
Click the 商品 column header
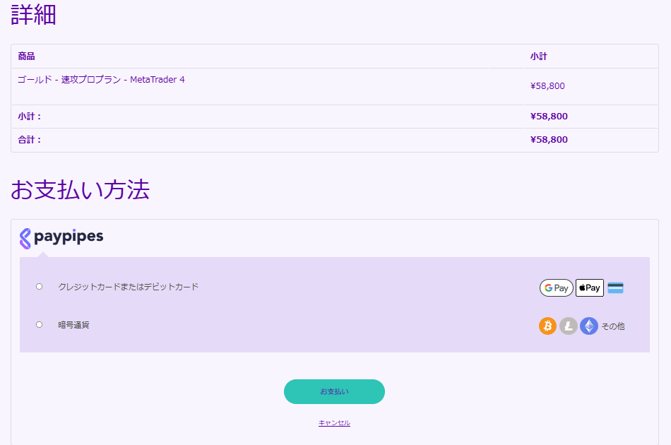[x=26, y=56]
